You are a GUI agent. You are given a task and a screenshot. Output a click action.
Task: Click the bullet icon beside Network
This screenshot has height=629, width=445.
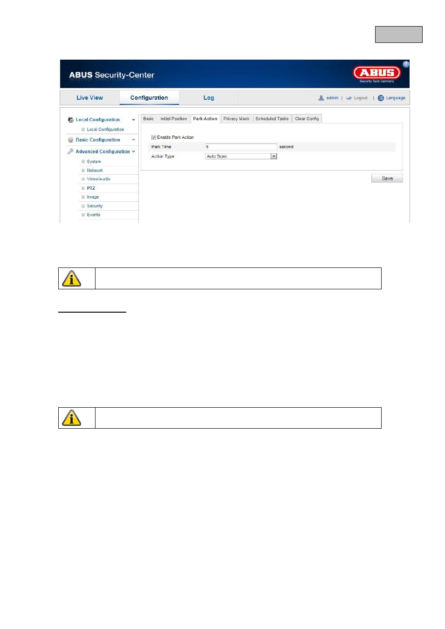coord(83,171)
